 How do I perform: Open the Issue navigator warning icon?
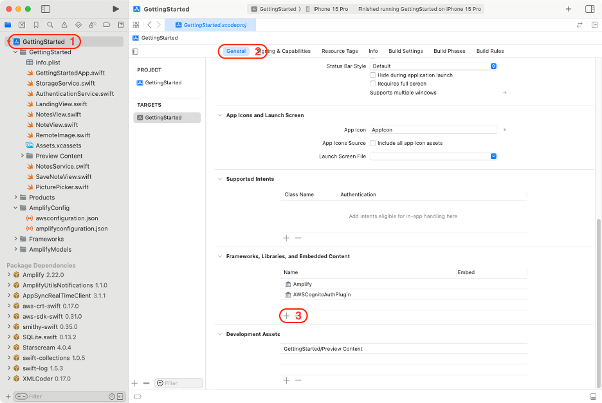(x=64, y=25)
